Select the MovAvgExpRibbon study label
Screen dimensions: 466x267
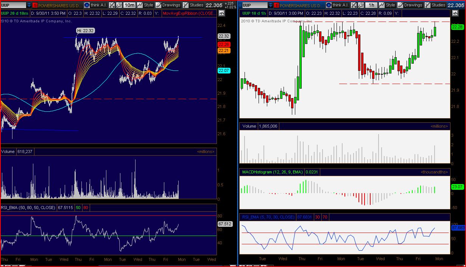coord(189,13)
